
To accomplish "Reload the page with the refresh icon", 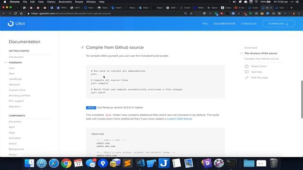I will (16, 14).
